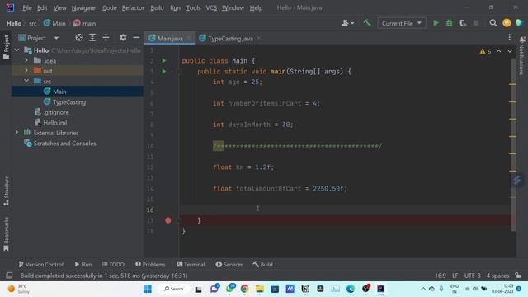Open the Structure tool window
The width and height of the screenshot is (528, 297).
pos(6,191)
